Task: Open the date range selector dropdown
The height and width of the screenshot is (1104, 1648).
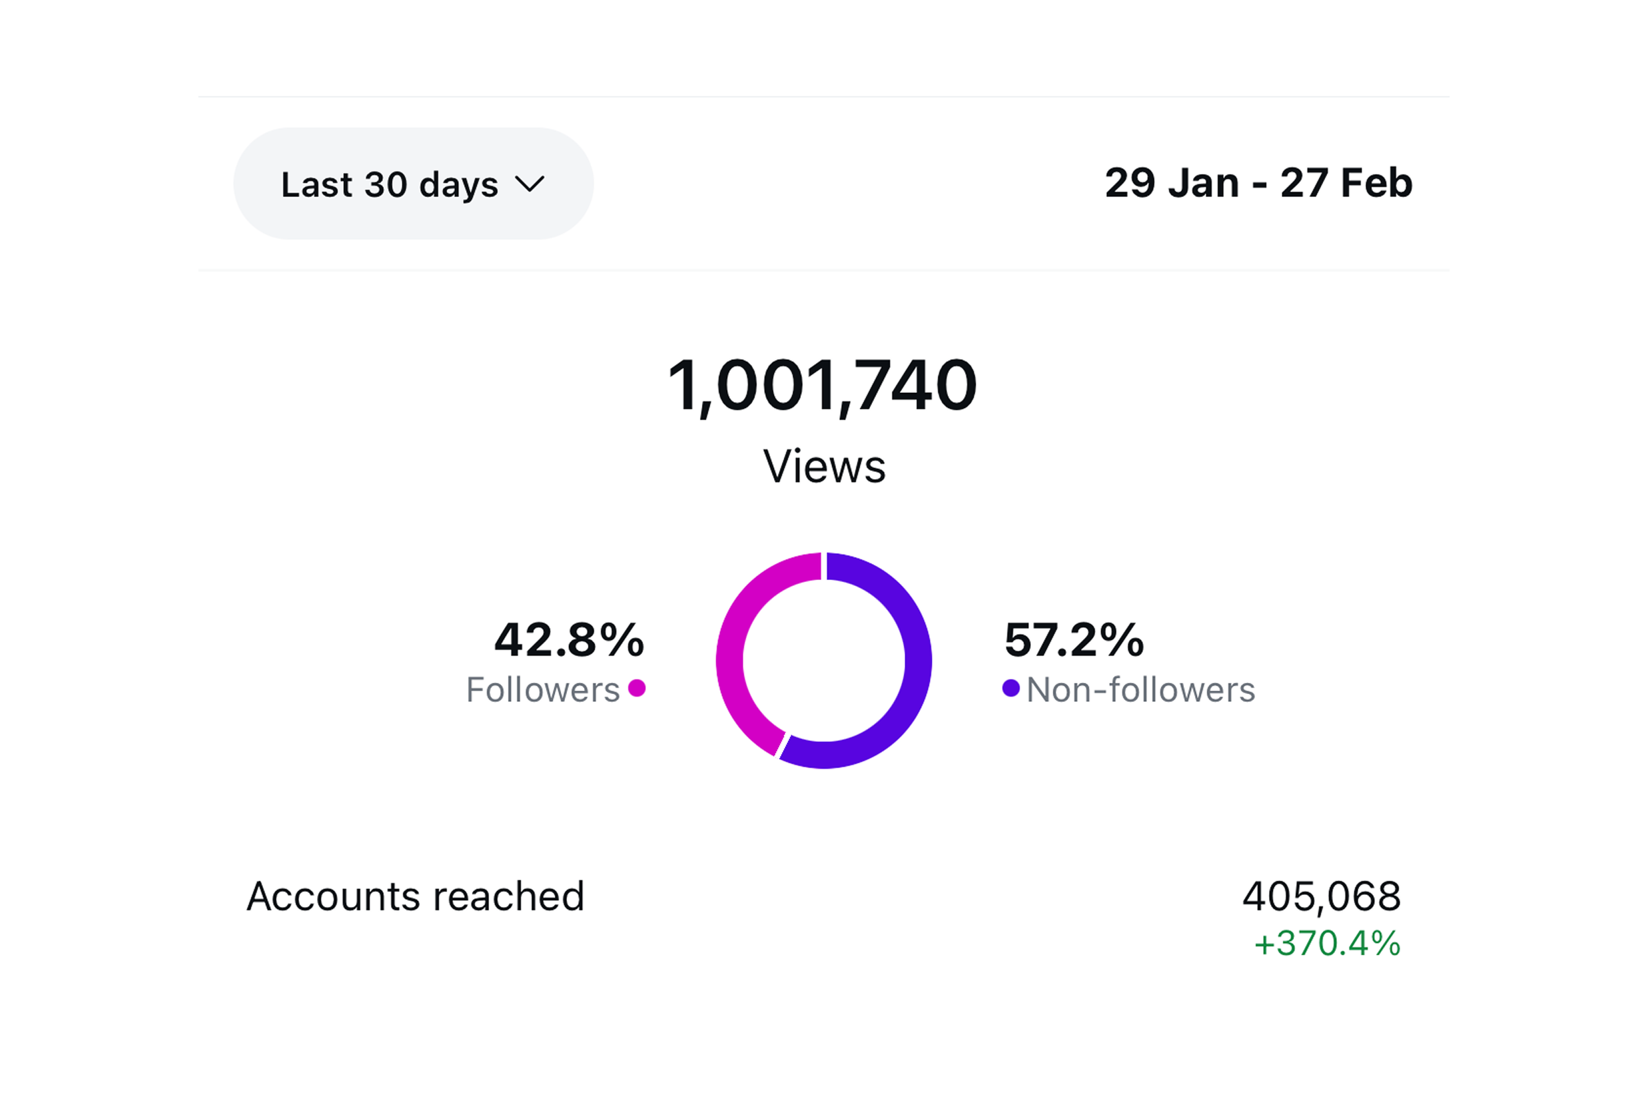Action: click(x=413, y=183)
